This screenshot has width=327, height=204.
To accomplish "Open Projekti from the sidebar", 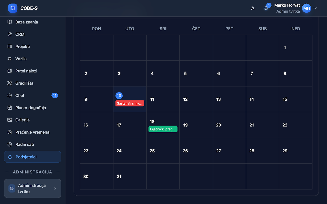I will [x=22, y=46].
